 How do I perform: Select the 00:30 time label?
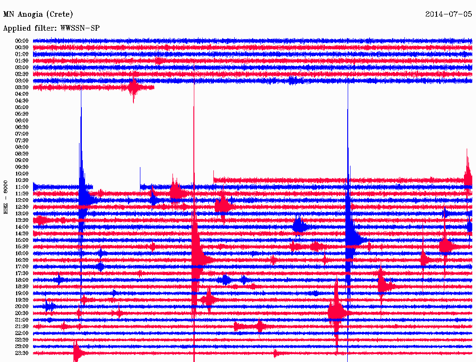(x=21, y=48)
